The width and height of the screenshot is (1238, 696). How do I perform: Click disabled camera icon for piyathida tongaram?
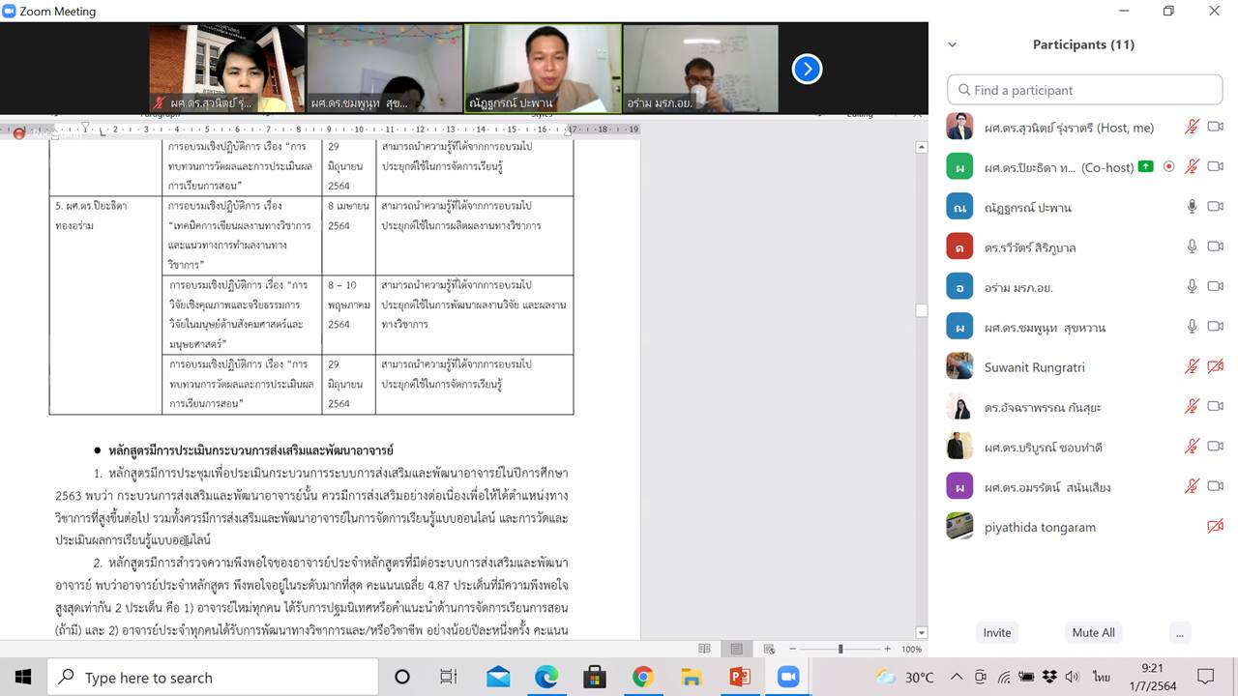click(1216, 526)
